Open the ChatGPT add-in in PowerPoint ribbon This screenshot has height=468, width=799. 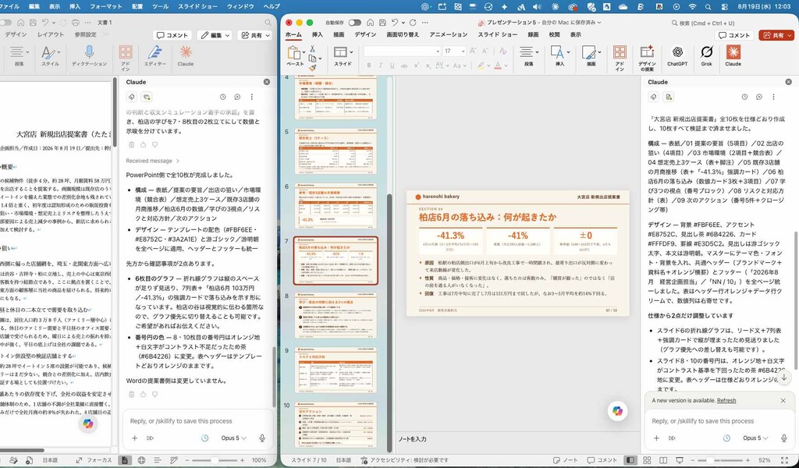(677, 56)
